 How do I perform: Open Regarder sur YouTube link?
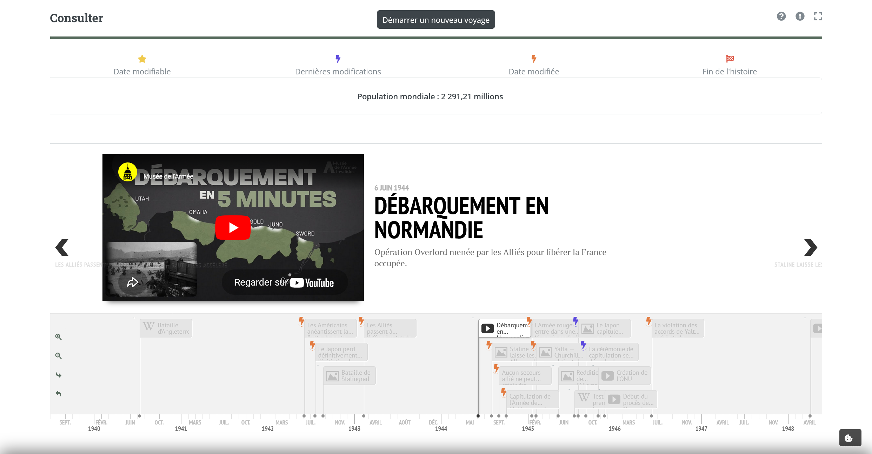tap(284, 282)
